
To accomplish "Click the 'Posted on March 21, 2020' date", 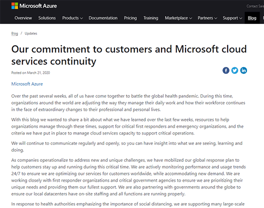I will [x=31, y=73].
